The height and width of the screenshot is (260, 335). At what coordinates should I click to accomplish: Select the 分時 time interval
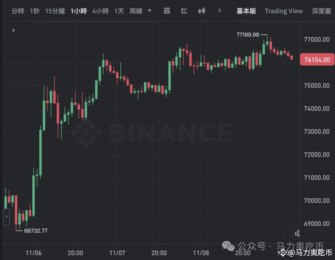[x=18, y=11]
